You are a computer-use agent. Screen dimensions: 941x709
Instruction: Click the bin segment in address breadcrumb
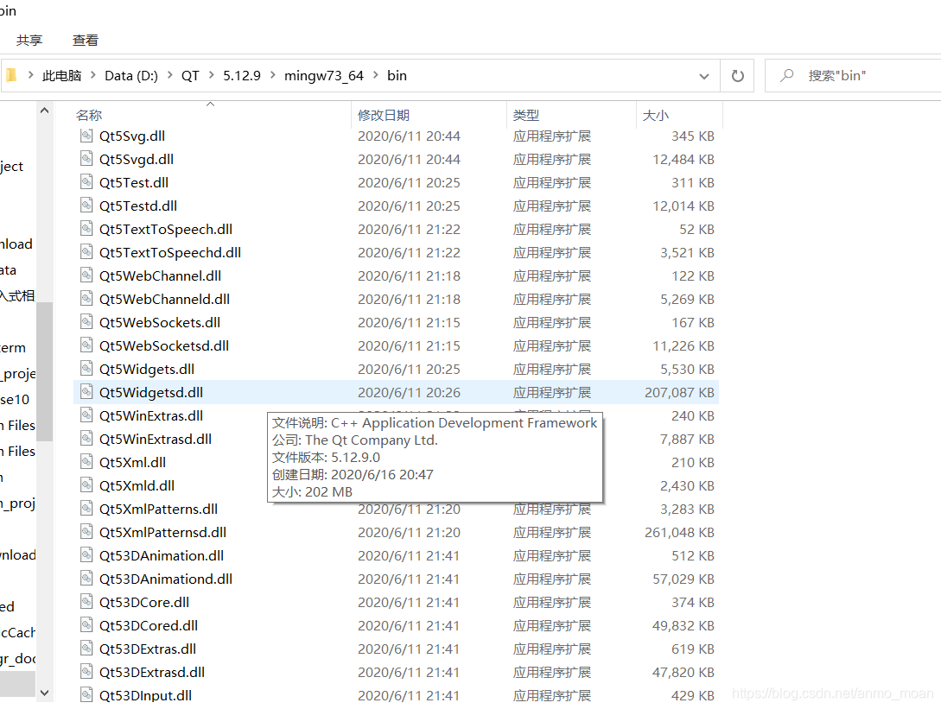click(x=397, y=76)
